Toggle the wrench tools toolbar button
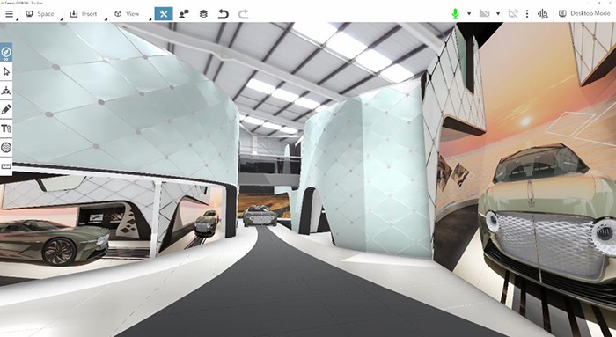This screenshot has height=337, width=616. coord(164,14)
